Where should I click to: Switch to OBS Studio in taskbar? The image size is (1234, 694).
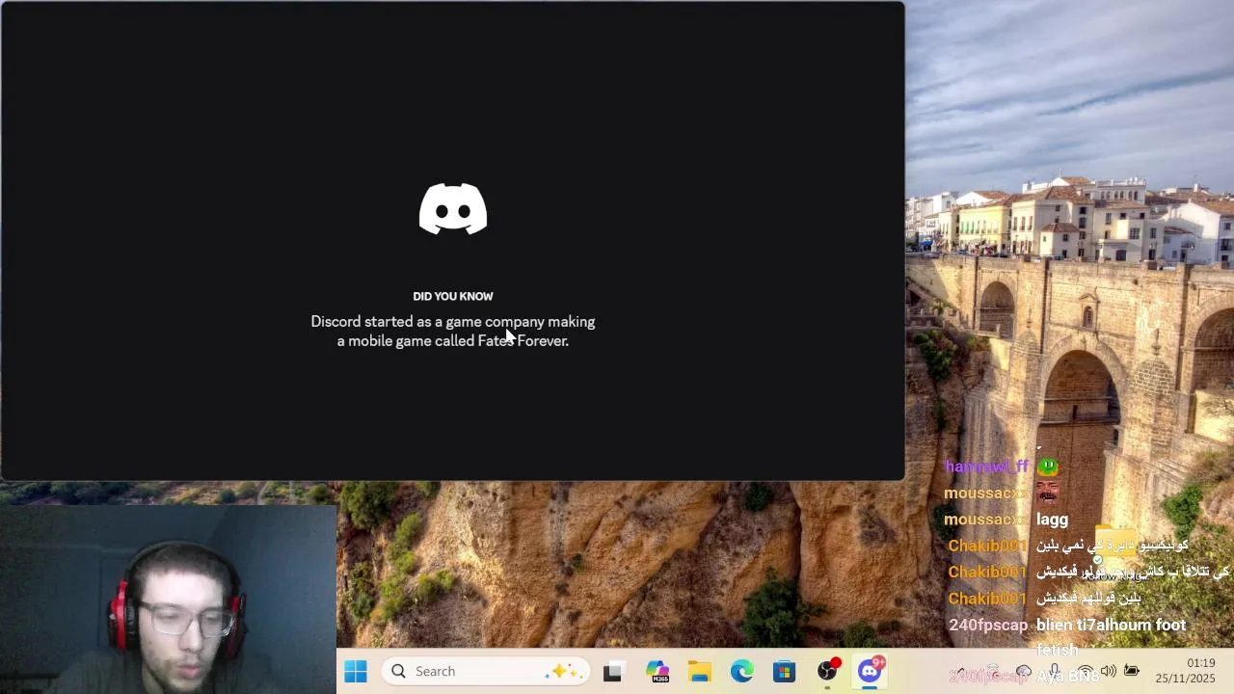click(827, 671)
